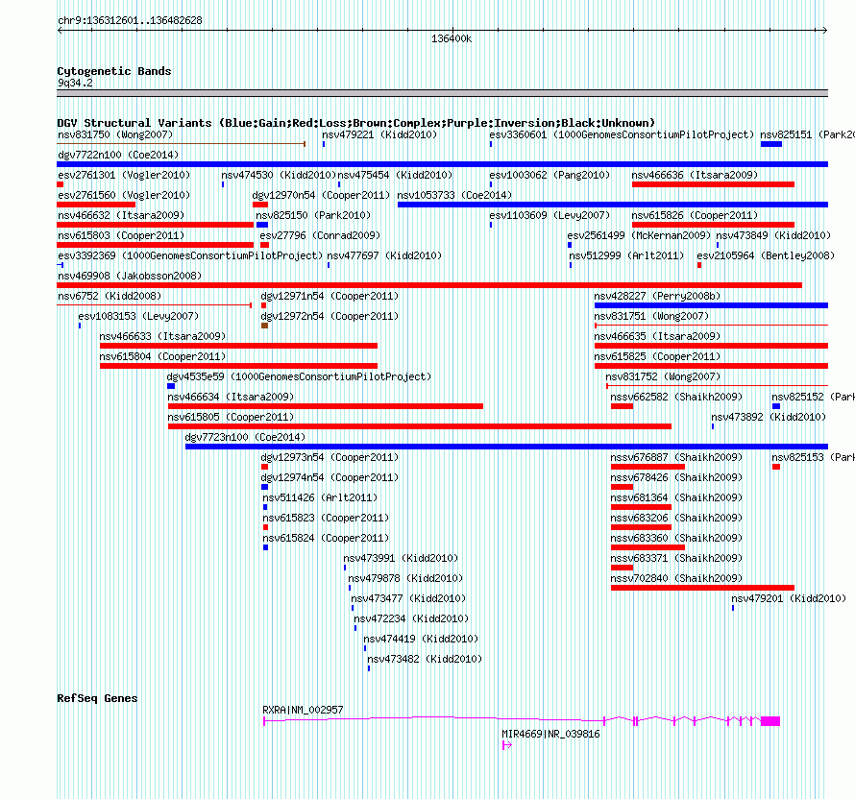Image resolution: width=855 pixels, height=799 pixels.
Task: Open dgv12971n54 (Cooper2011) variant
Action: tap(330, 296)
